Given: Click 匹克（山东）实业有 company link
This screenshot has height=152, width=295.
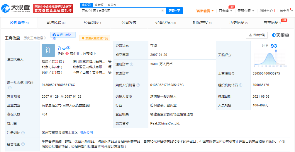Looking at the screenshot, I should click(x=89, y=72).
